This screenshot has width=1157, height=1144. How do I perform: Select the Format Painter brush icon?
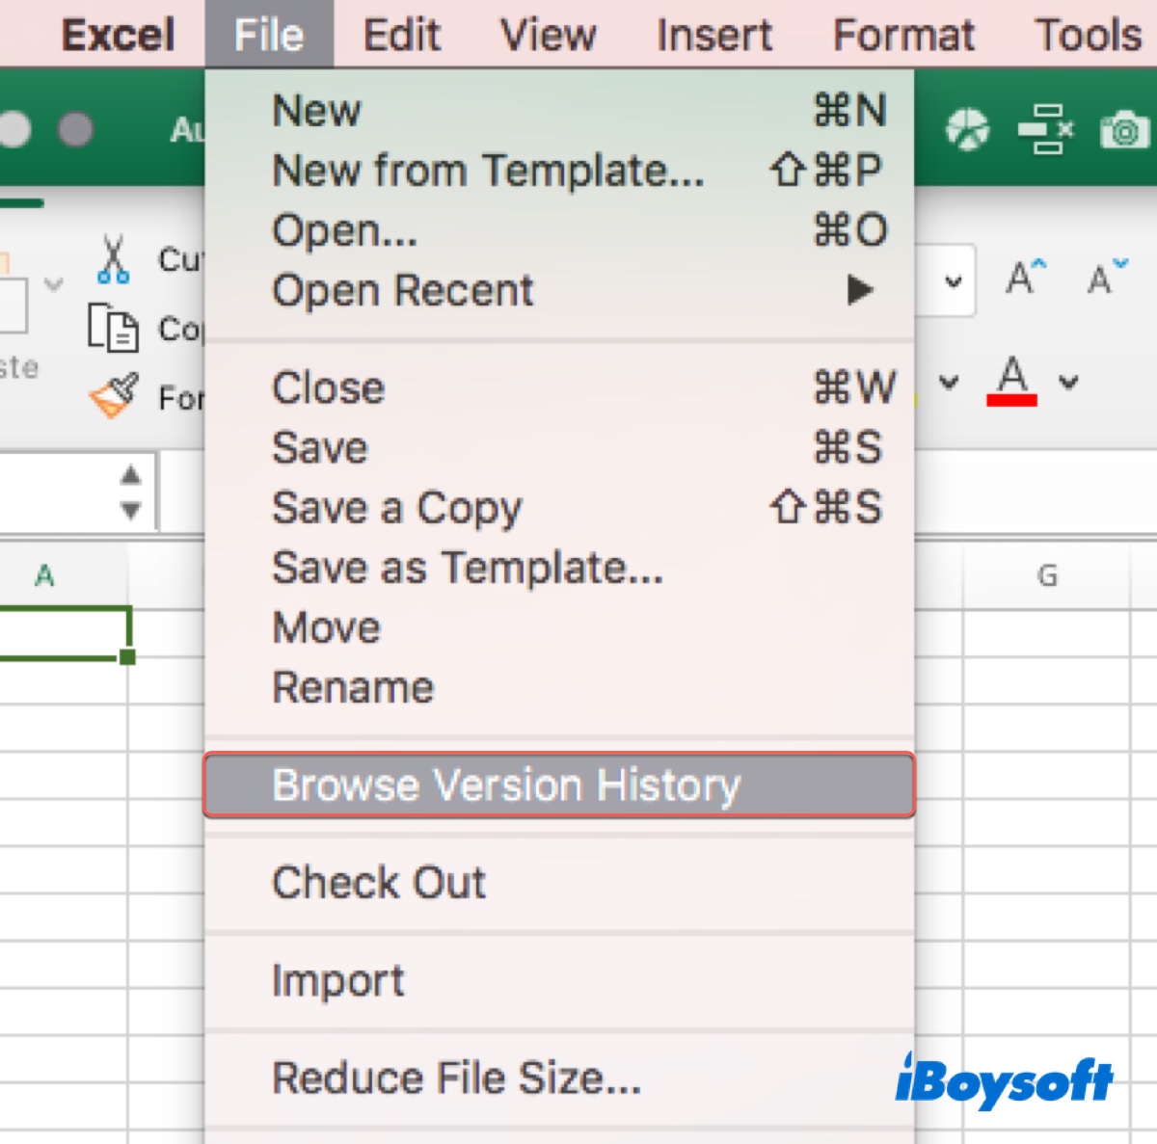114,396
